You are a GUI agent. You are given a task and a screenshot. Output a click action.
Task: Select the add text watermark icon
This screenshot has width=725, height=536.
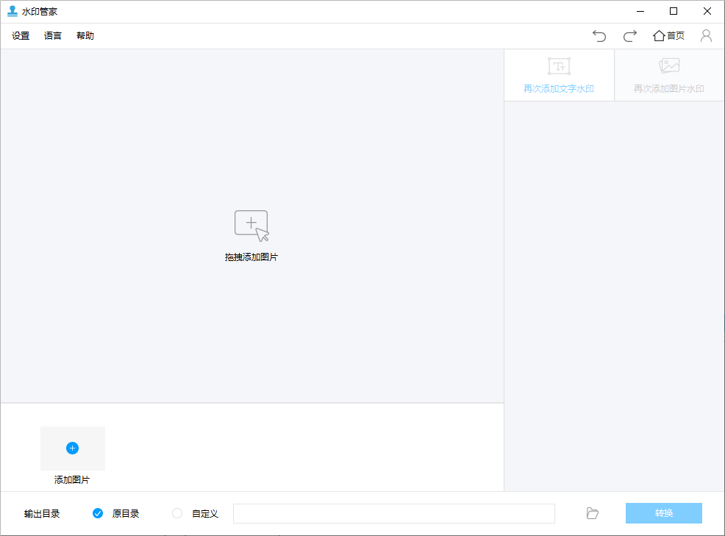[x=559, y=65]
